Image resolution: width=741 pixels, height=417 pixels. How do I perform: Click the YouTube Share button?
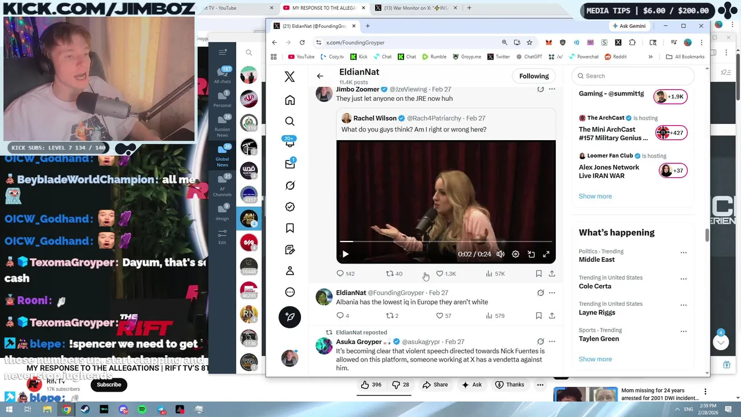coord(435,385)
